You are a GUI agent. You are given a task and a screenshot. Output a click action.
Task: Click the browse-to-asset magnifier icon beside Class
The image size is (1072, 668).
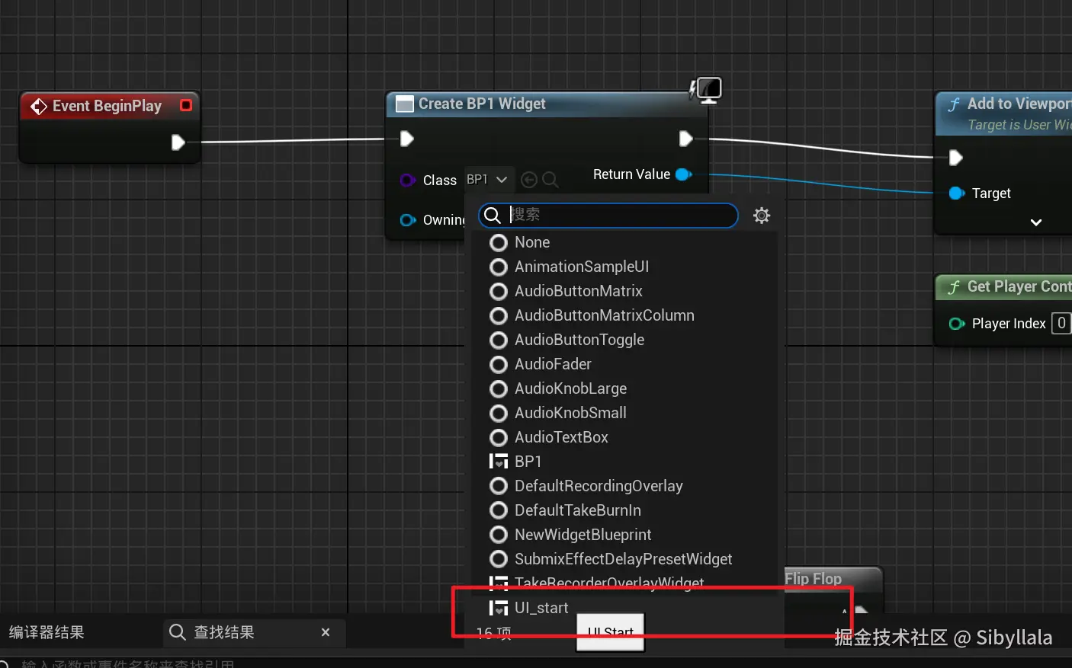coord(550,180)
